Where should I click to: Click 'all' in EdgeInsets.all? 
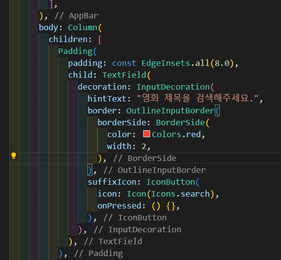pyautogui.click(x=202, y=63)
